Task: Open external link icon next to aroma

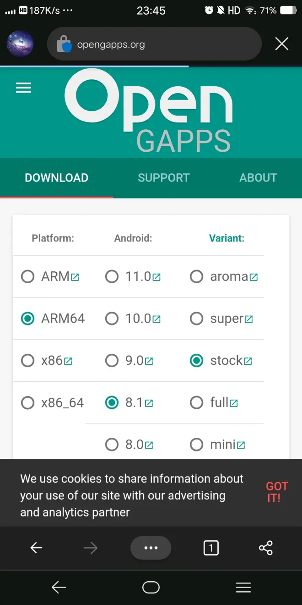Action: pos(254,277)
